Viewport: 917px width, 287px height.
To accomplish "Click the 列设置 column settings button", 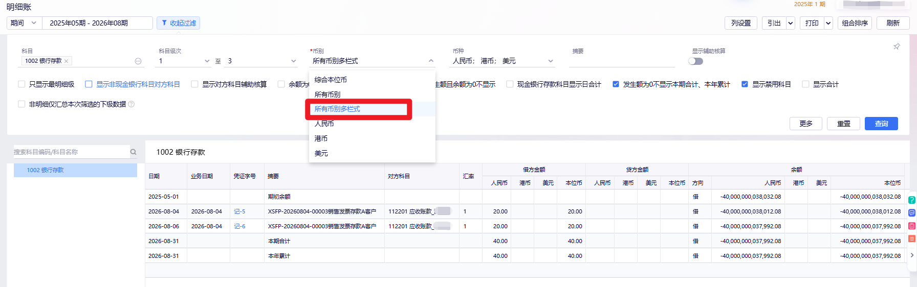I will point(741,23).
